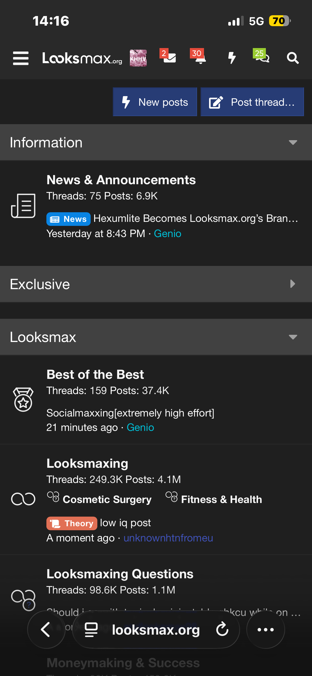Tap the 14:16 status bar clock

click(51, 21)
